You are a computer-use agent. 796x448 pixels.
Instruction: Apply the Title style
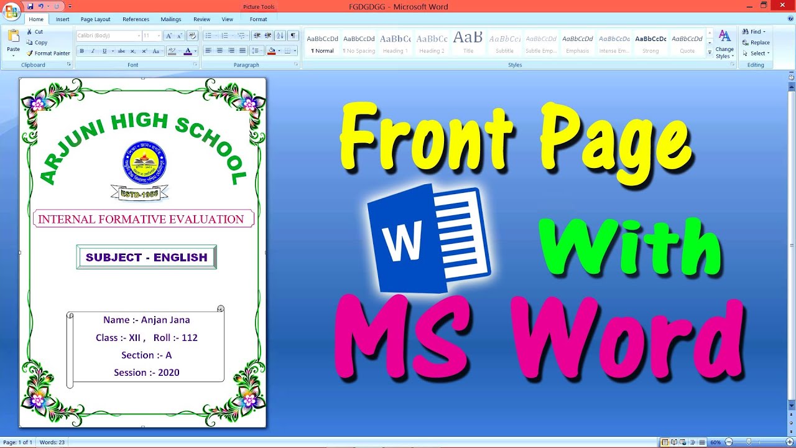(x=468, y=44)
